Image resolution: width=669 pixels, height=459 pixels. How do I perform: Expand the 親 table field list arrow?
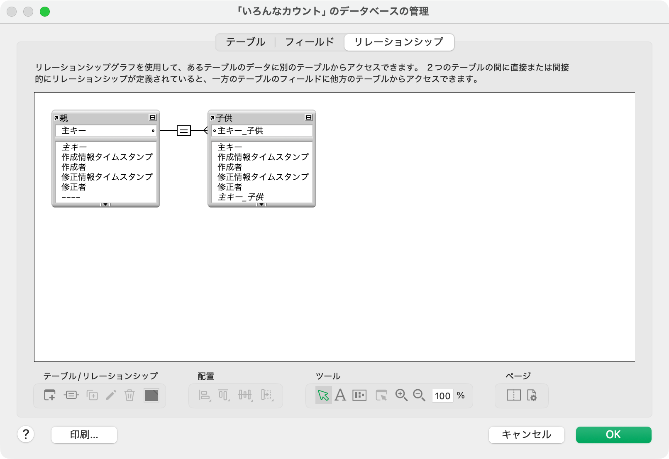(x=105, y=205)
